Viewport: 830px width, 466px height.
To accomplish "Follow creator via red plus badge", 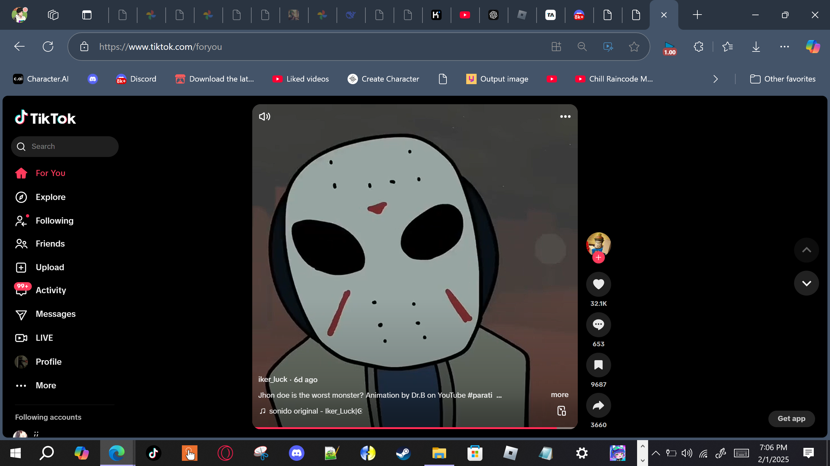I will 598,258.
